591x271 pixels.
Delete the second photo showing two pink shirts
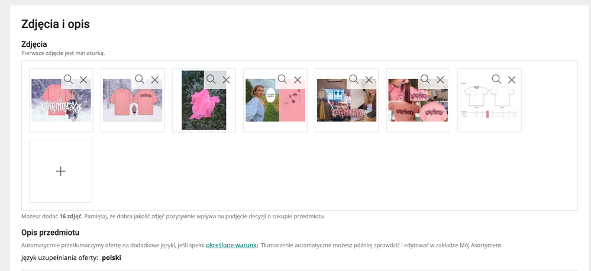point(155,79)
